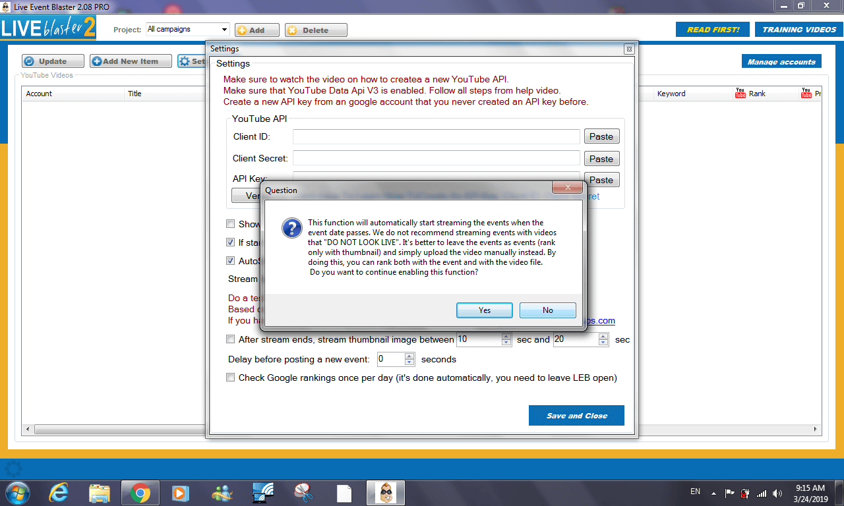844x506 pixels.
Task: Increase the second thumbnail seconds value of 20
Action: tap(603, 336)
